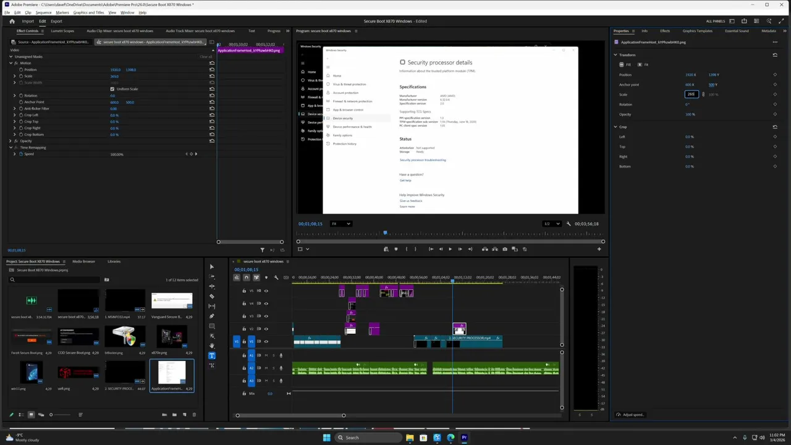
Task: Open the Markers menu
Action: point(62,12)
